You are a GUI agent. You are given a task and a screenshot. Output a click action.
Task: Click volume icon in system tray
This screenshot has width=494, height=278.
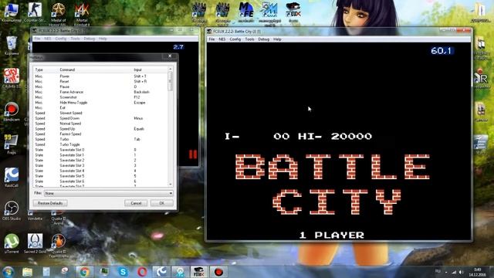461,272
